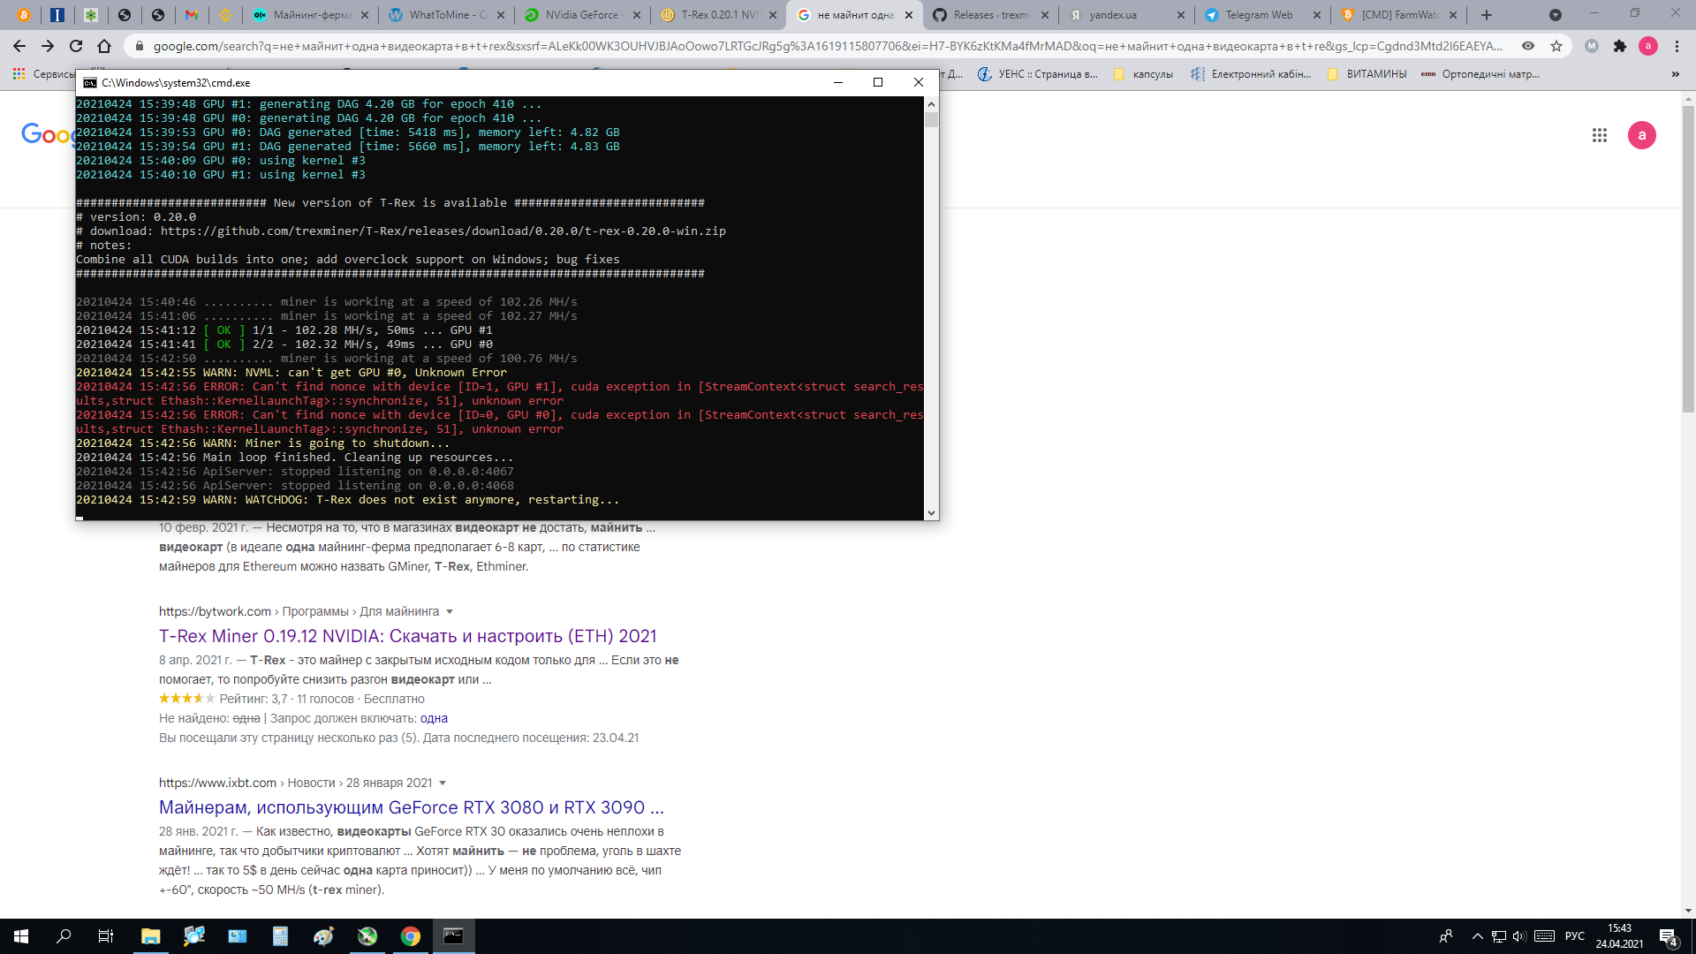Open Chrome extensions puzzle icon
This screenshot has width=1696, height=954.
pyautogui.click(x=1620, y=46)
